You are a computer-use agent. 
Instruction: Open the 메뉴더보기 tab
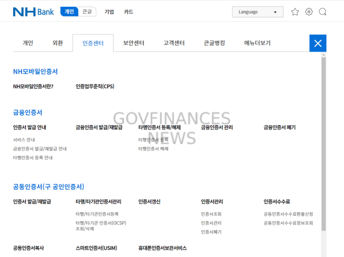click(x=258, y=43)
